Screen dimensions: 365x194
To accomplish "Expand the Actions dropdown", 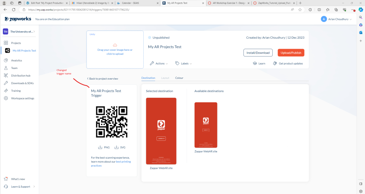I will click(157, 64).
